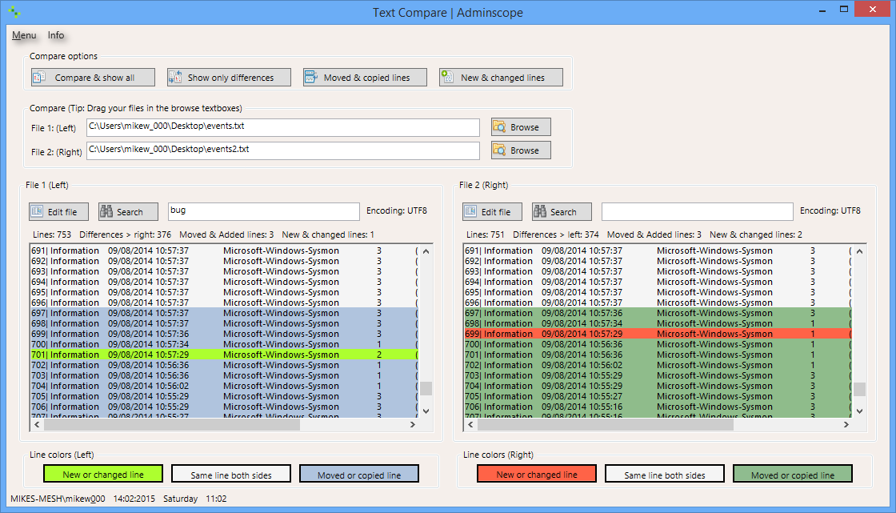Click the empty right search field
The height and width of the screenshot is (513, 896).
coord(697,211)
